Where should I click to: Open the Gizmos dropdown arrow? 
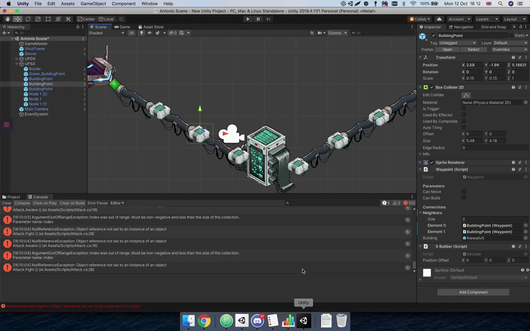[x=346, y=33]
